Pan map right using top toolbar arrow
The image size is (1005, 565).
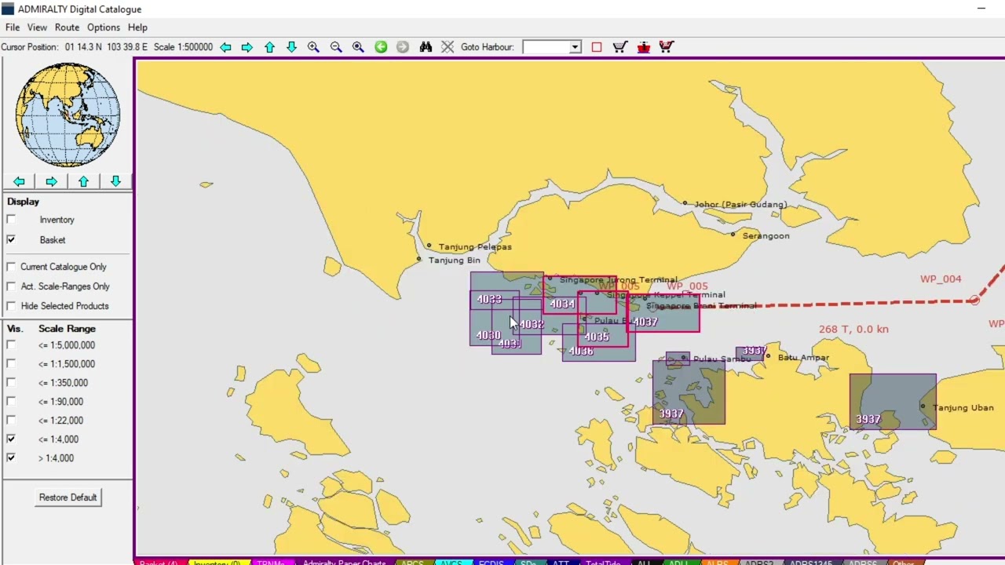pyautogui.click(x=247, y=47)
